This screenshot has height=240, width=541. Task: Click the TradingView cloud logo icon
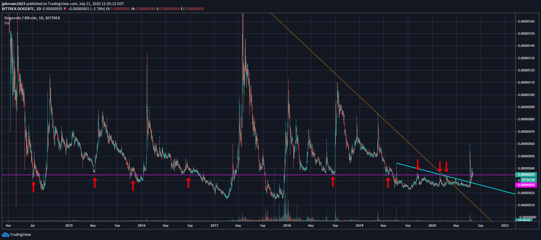[x=5, y=235]
